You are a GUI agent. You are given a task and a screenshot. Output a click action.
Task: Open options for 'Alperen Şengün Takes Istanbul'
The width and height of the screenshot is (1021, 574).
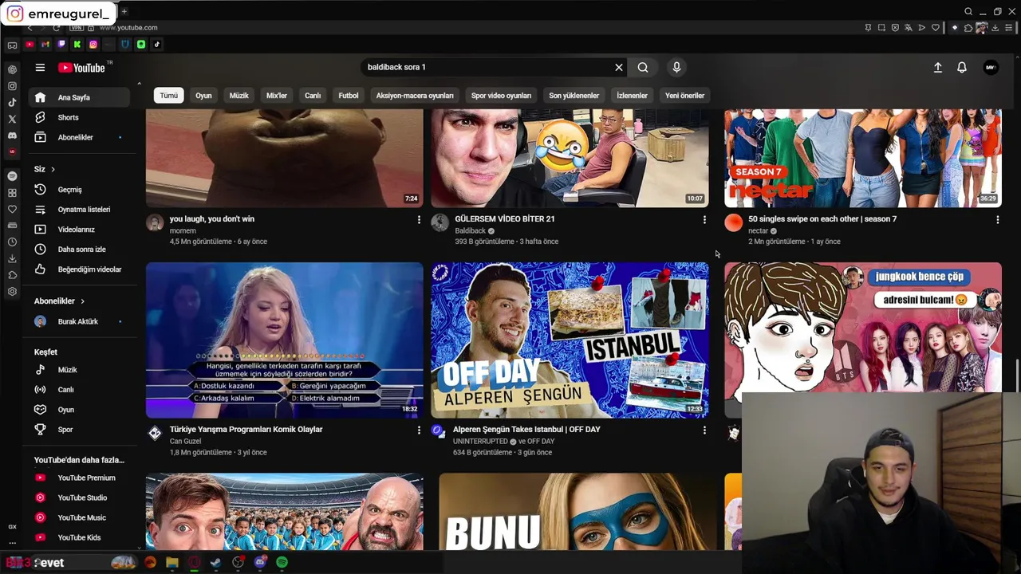(704, 430)
